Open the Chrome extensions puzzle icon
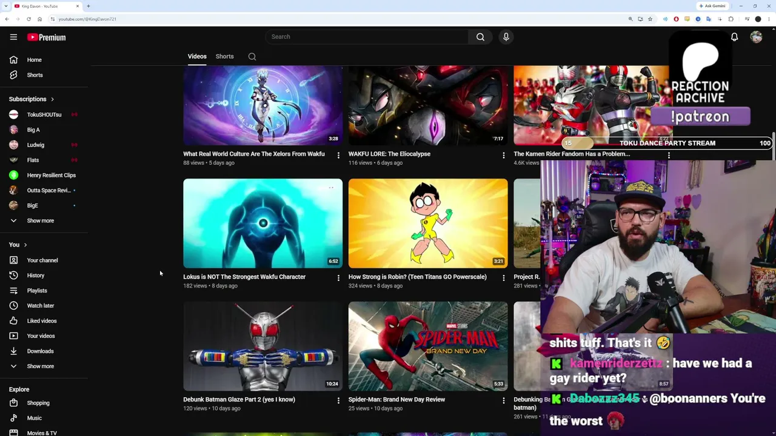The height and width of the screenshot is (436, 776). [x=731, y=19]
